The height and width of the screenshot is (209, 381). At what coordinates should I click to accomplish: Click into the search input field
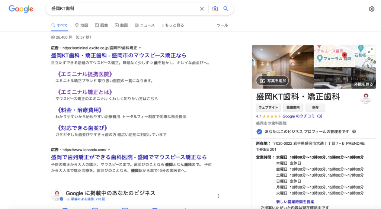[x=123, y=9]
